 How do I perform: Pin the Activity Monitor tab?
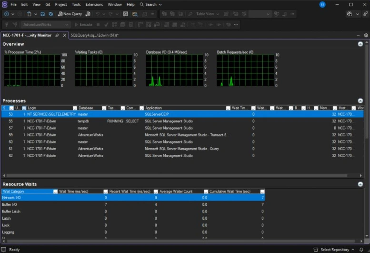(x=57, y=35)
